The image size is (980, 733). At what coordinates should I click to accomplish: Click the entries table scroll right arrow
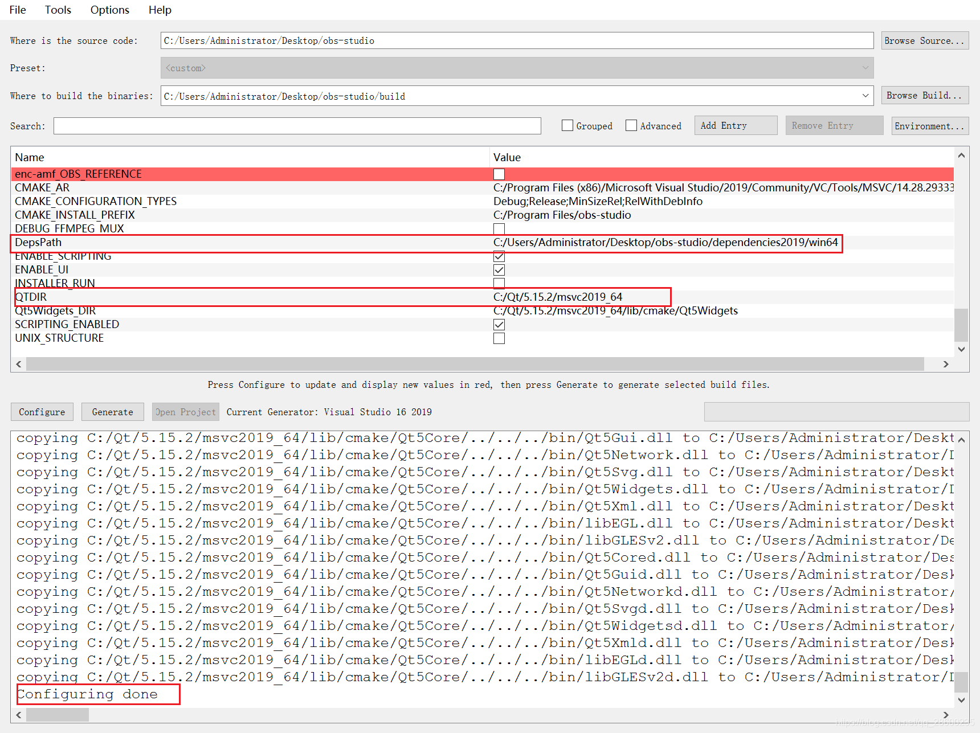[946, 364]
